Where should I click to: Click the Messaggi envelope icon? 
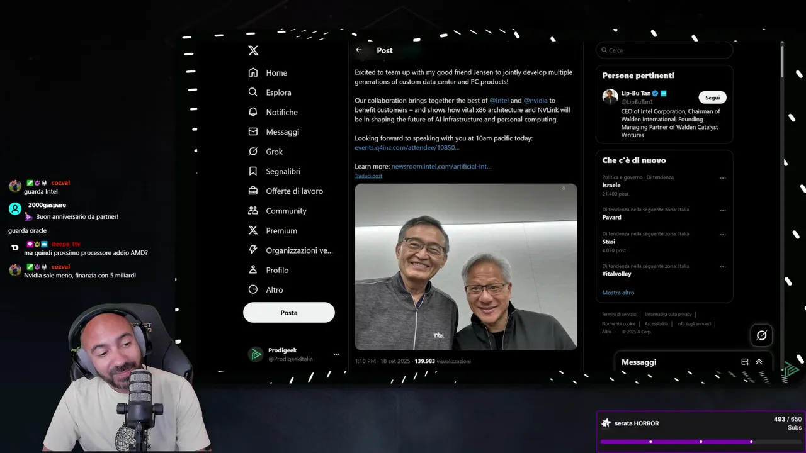pyautogui.click(x=253, y=131)
